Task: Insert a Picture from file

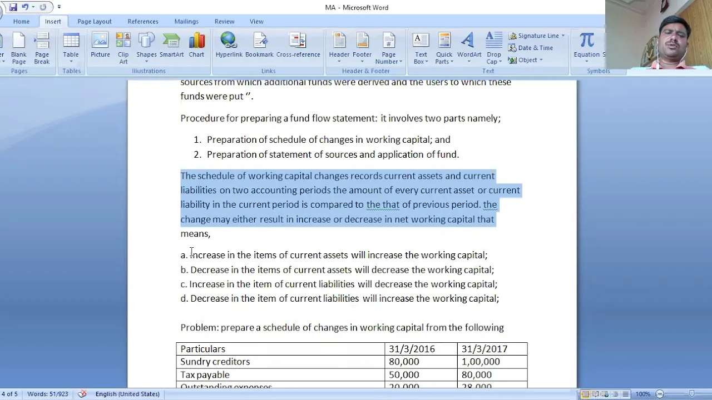Action: coord(100,46)
